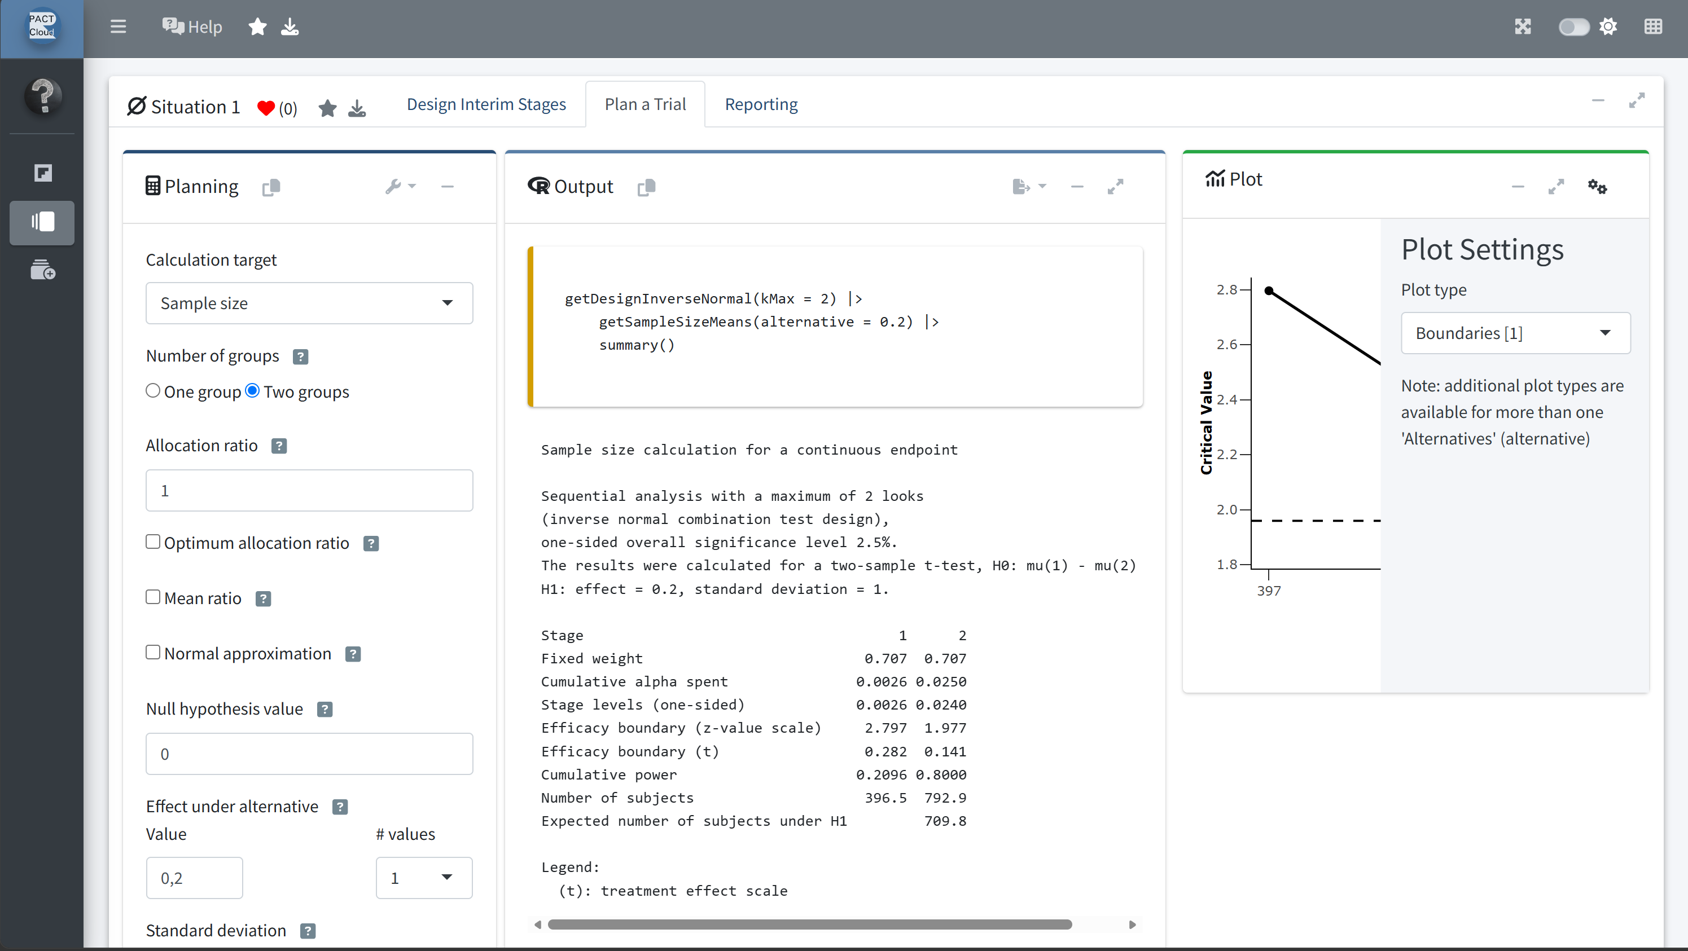Open the Plot type Boundaries dropdown
The image size is (1688, 951).
(1515, 333)
